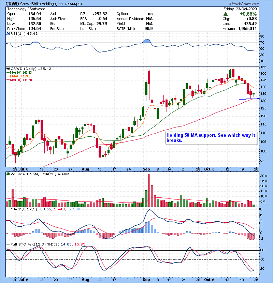Click the Volume 1.96M, EMA(20) 4.40M label
This screenshot has height=283, width=273.
[x=40, y=174]
